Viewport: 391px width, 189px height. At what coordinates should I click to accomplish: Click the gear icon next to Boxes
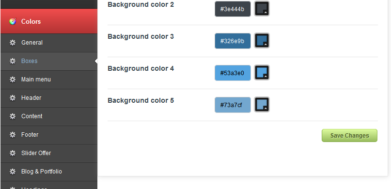13,61
